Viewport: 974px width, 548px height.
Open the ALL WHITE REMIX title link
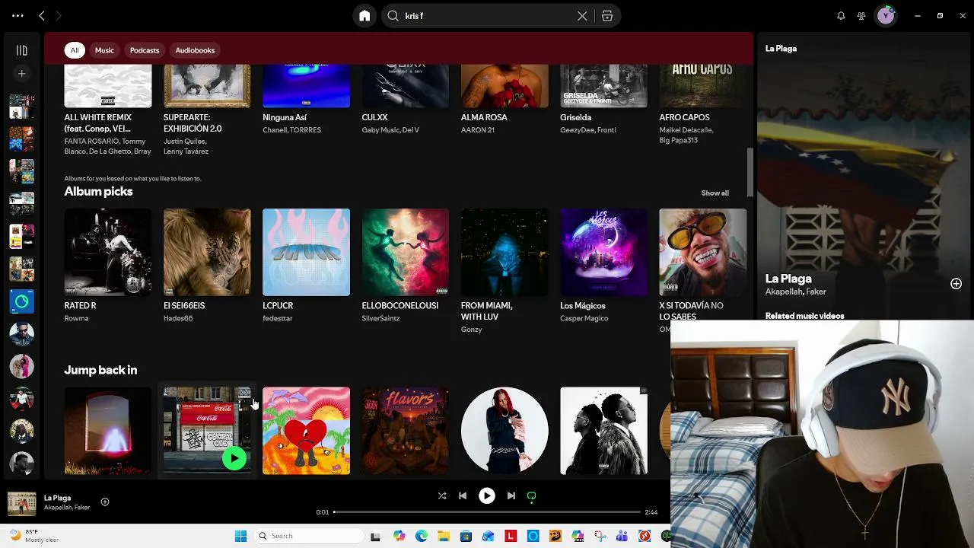point(98,123)
